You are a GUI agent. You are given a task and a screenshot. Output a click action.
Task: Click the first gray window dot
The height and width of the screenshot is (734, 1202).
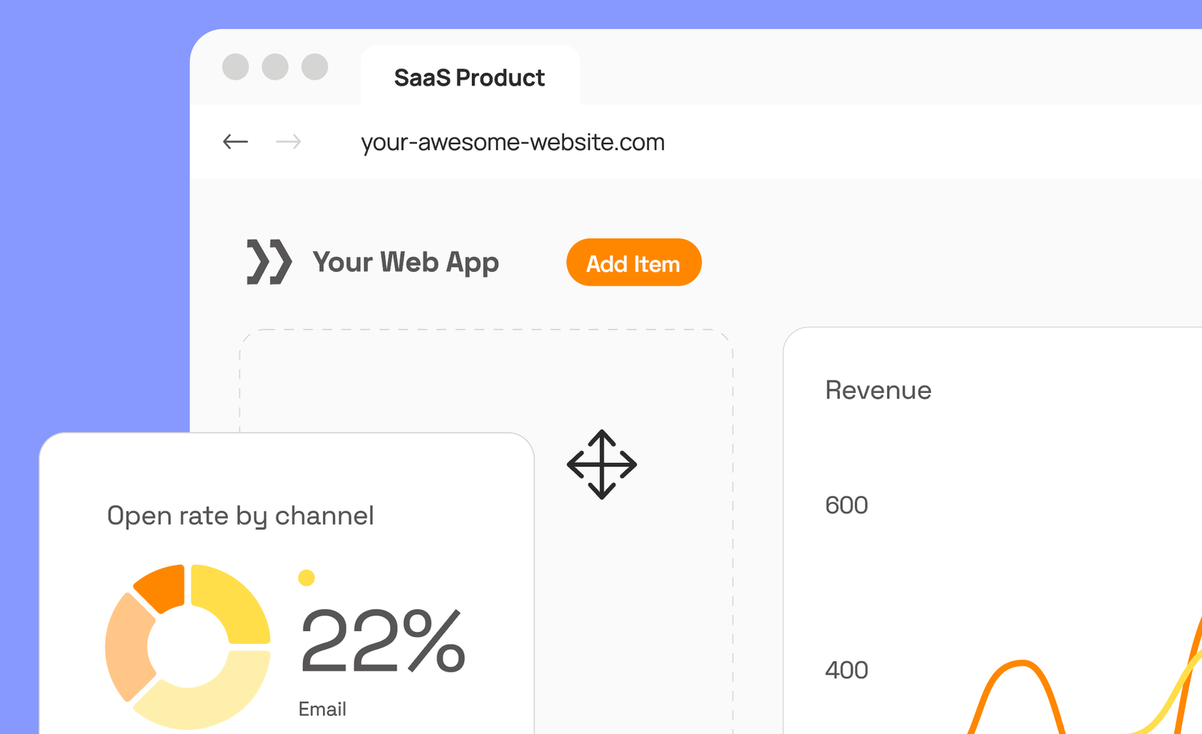click(x=236, y=67)
